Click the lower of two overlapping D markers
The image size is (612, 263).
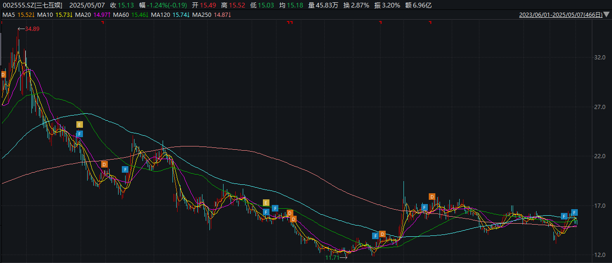[x=293, y=219]
